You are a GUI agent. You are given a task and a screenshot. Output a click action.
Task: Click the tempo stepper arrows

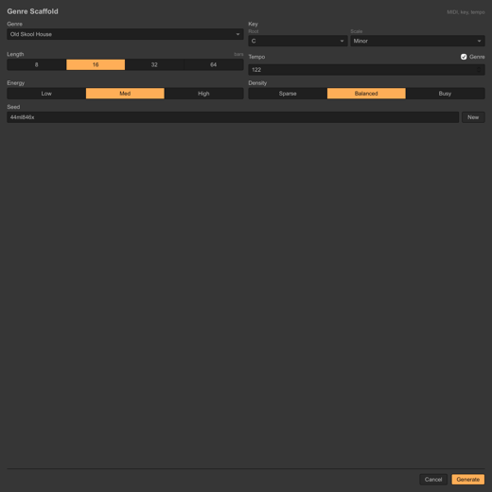[479, 70]
